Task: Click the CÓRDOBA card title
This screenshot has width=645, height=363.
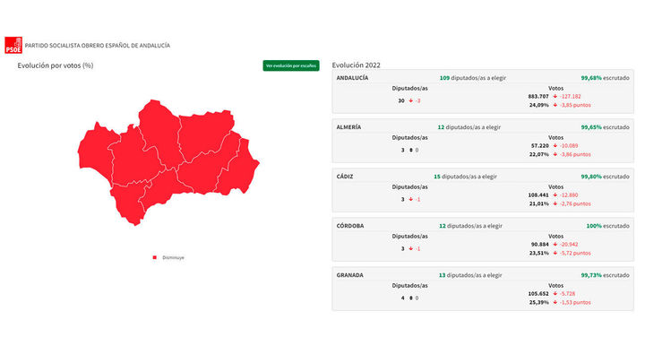Action: point(350,226)
